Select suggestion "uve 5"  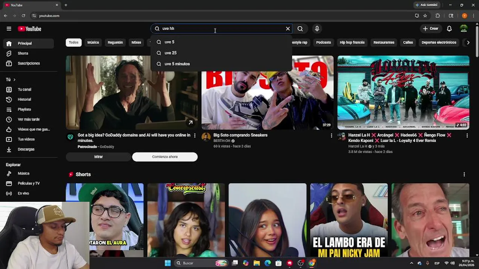[x=221, y=42]
